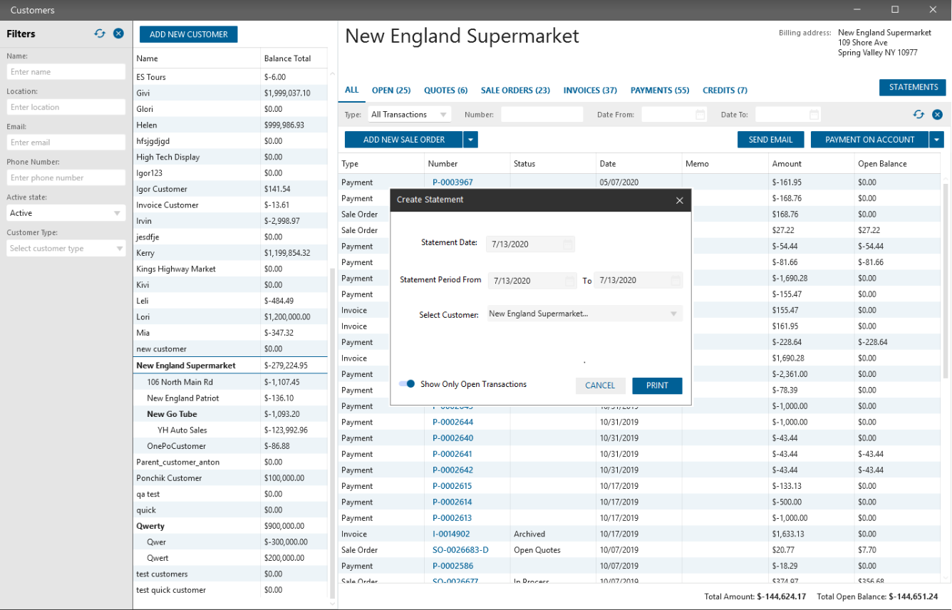Viewport: 952px width, 610px height.
Task: Select customer Kings Highway Market
Action: [x=230, y=269]
